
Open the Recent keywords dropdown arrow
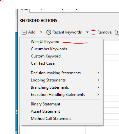pos(87,32)
